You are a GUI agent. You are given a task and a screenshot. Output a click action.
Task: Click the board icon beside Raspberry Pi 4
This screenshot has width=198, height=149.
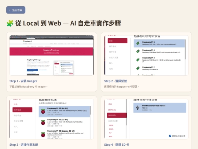coord(138,51)
